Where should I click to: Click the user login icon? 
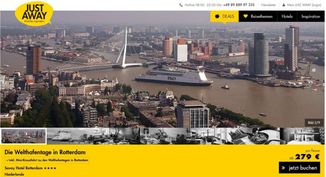coord(284,5)
